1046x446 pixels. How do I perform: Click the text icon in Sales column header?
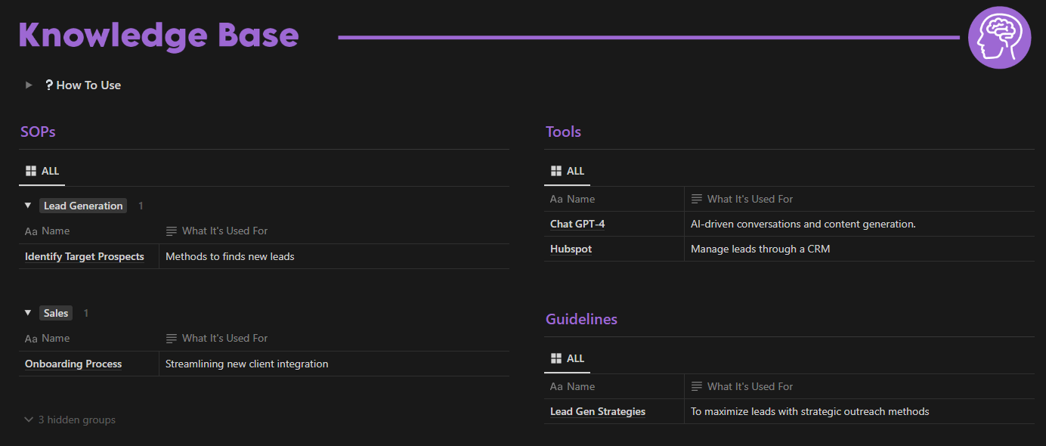click(x=172, y=339)
